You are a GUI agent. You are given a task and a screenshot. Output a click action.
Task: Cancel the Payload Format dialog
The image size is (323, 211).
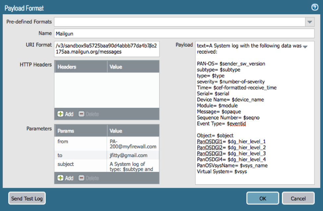(x=298, y=198)
